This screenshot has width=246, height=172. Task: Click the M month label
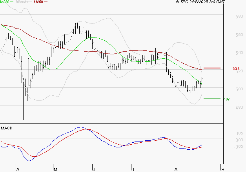click(55, 170)
